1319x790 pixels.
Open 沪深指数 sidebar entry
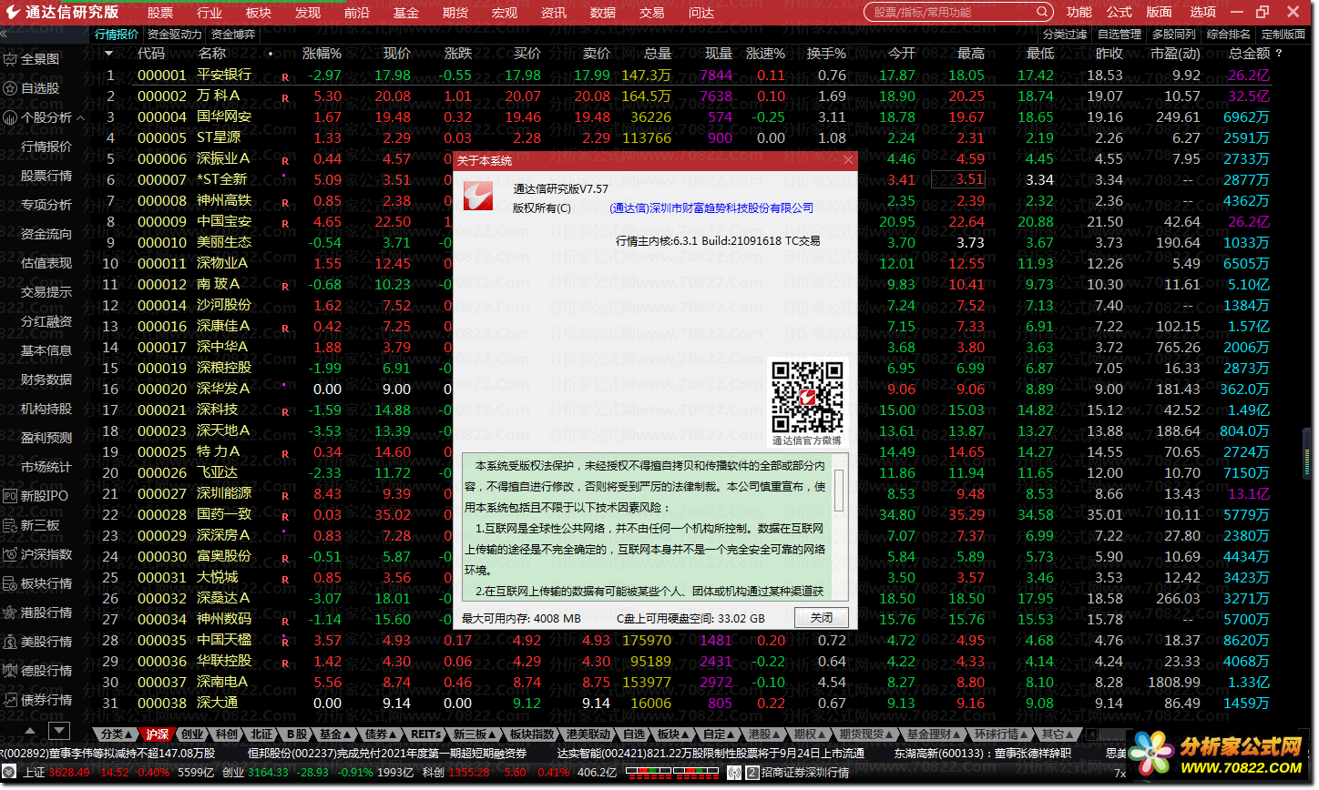coord(36,554)
